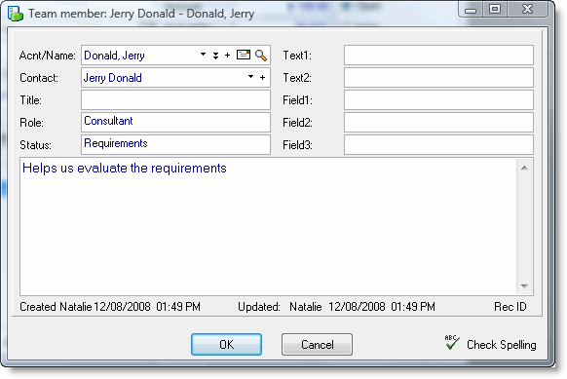This screenshot has width=567, height=379.
Task: Add new contact with plus in Contact
Action: click(262, 77)
